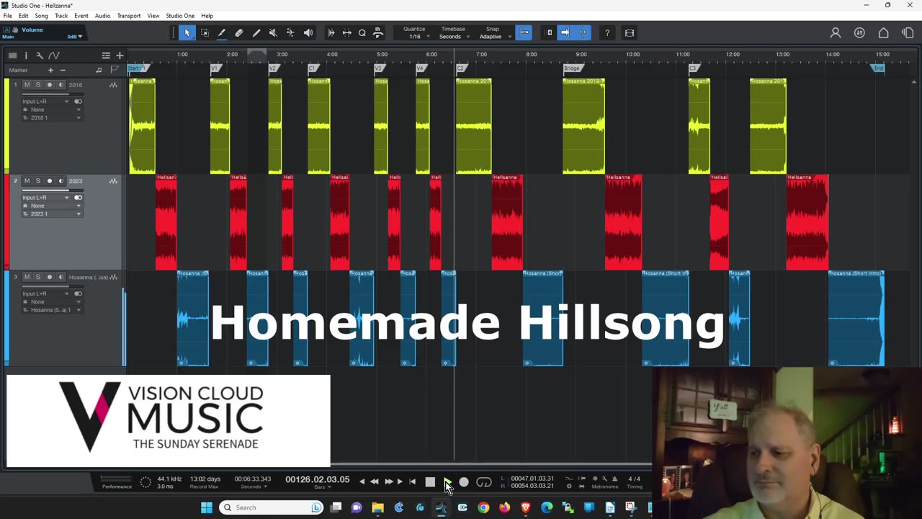Image resolution: width=922 pixels, height=519 pixels.
Task: Mute track 1 named 2018
Action: (x=27, y=85)
